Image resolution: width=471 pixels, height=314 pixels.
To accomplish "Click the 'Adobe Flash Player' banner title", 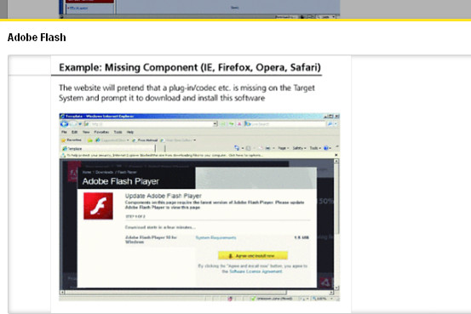I will [x=120, y=181].
